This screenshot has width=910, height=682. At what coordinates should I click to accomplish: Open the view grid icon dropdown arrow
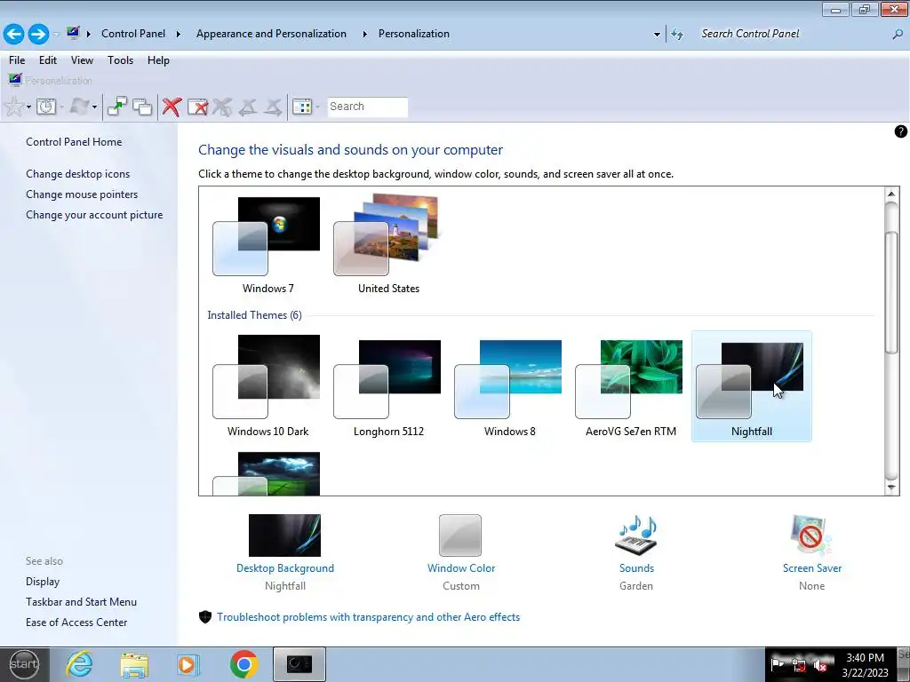pos(317,107)
